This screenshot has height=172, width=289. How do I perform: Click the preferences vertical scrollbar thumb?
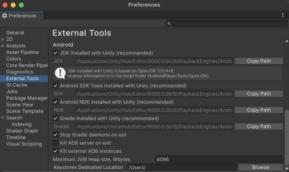click(287, 137)
